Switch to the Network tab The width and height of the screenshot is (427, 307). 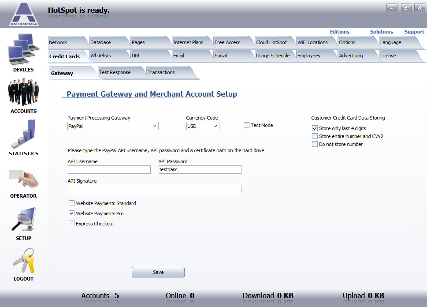point(67,42)
